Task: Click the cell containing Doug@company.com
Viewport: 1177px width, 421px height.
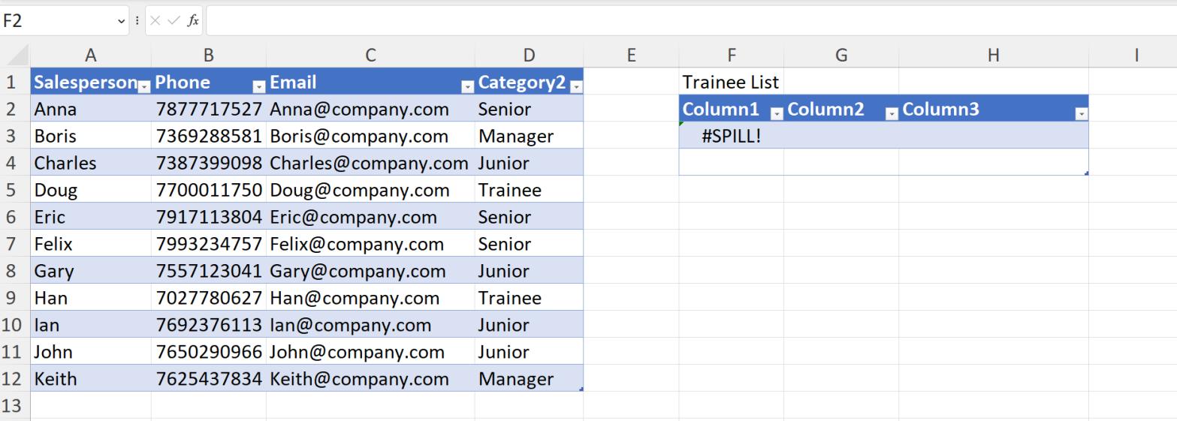Action: coord(370,190)
